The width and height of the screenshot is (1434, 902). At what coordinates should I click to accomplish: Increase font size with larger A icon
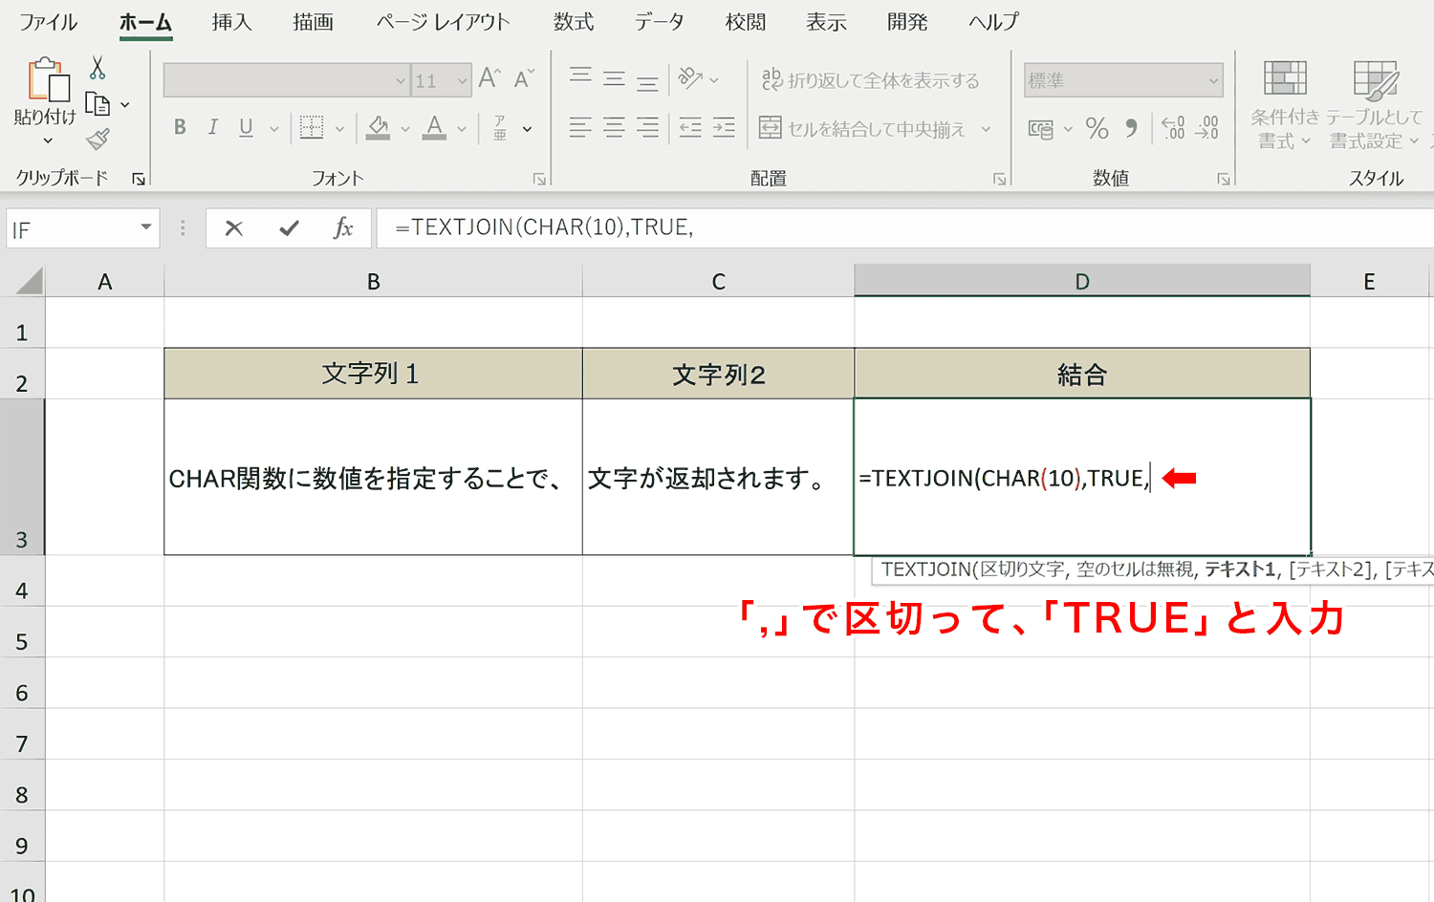(x=489, y=79)
